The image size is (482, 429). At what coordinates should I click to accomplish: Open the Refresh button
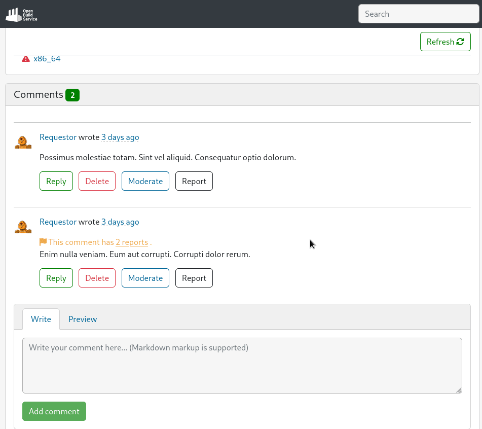pyautogui.click(x=444, y=42)
